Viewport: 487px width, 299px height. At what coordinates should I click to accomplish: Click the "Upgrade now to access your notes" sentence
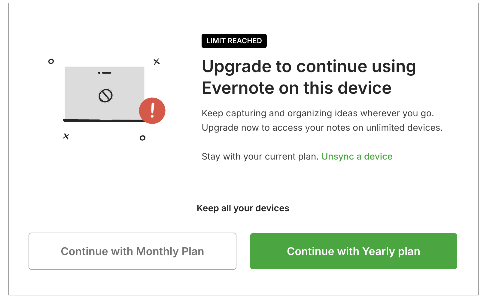click(x=322, y=128)
